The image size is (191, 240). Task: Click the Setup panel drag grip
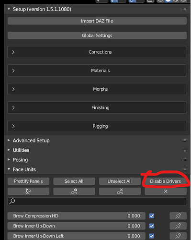pyautogui.click(x=185, y=9)
